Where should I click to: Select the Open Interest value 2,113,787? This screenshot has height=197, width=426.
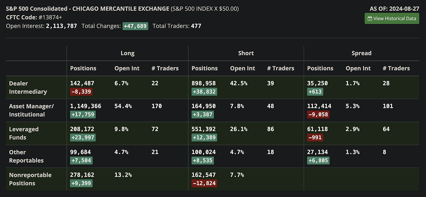[61, 26]
